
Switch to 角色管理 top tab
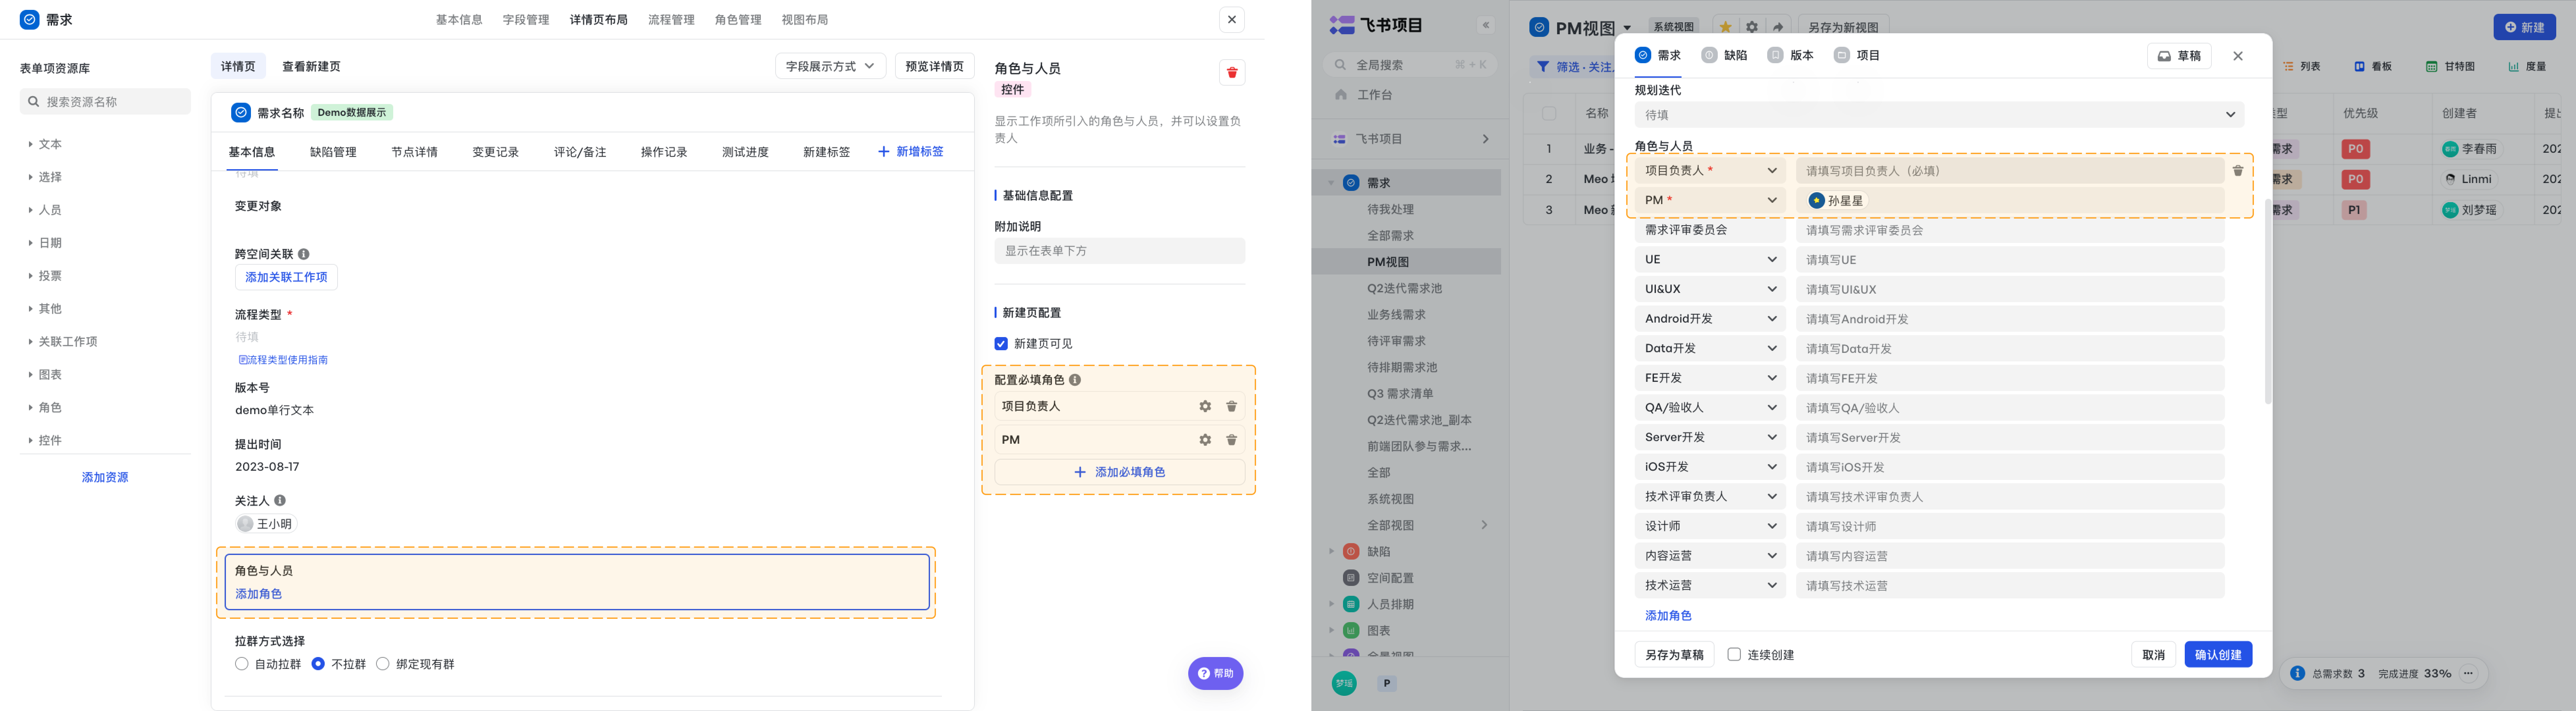point(738,20)
